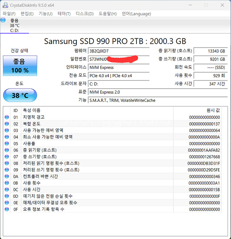Click the 원시 값 column header
Screen dimensions: 231x239
pyautogui.click(x=197, y=110)
